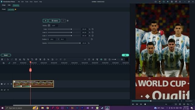Click the Opacity slider handle
The width and height of the screenshot is (195, 110).
80,43
